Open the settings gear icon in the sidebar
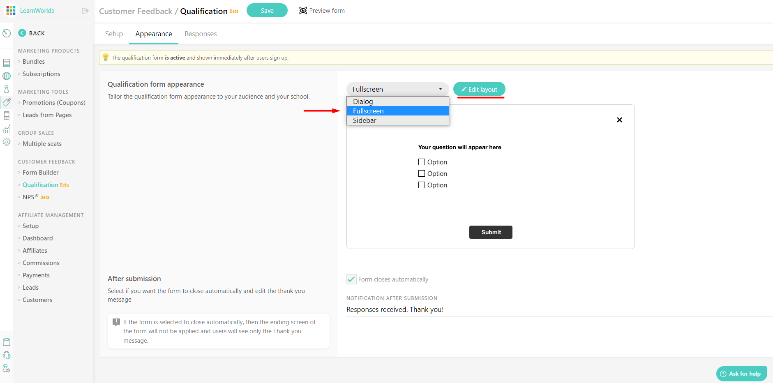 (6, 142)
